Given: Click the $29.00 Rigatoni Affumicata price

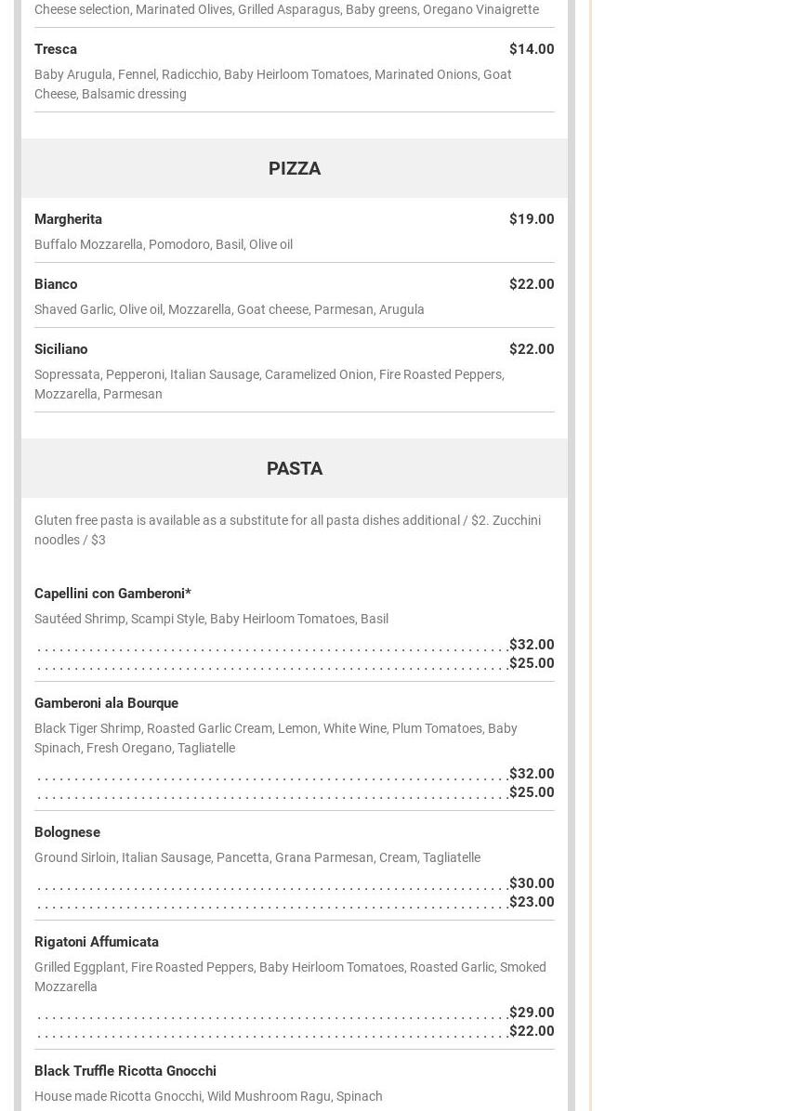Looking at the screenshot, I should click(531, 1013).
